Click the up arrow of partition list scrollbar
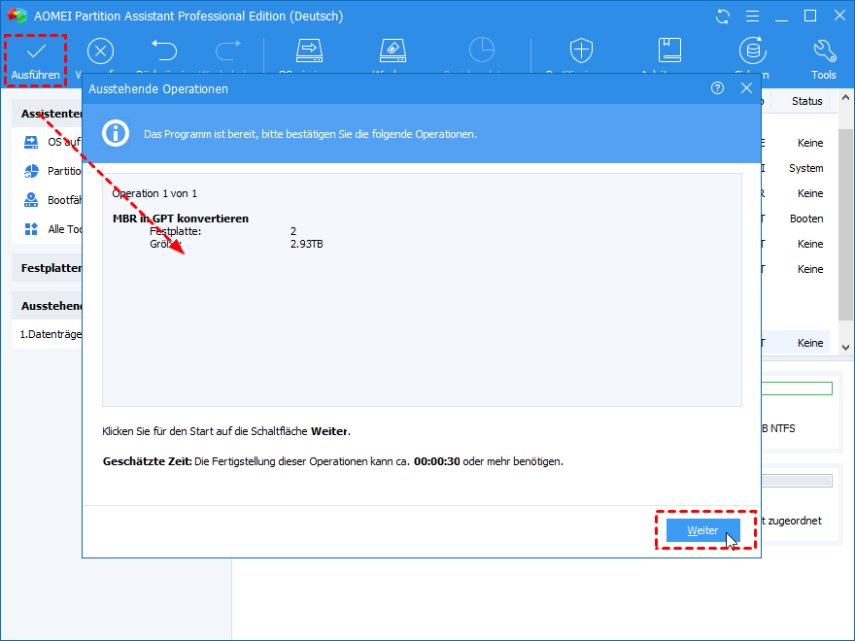Image resolution: width=855 pixels, height=641 pixels. coord(845,97)
